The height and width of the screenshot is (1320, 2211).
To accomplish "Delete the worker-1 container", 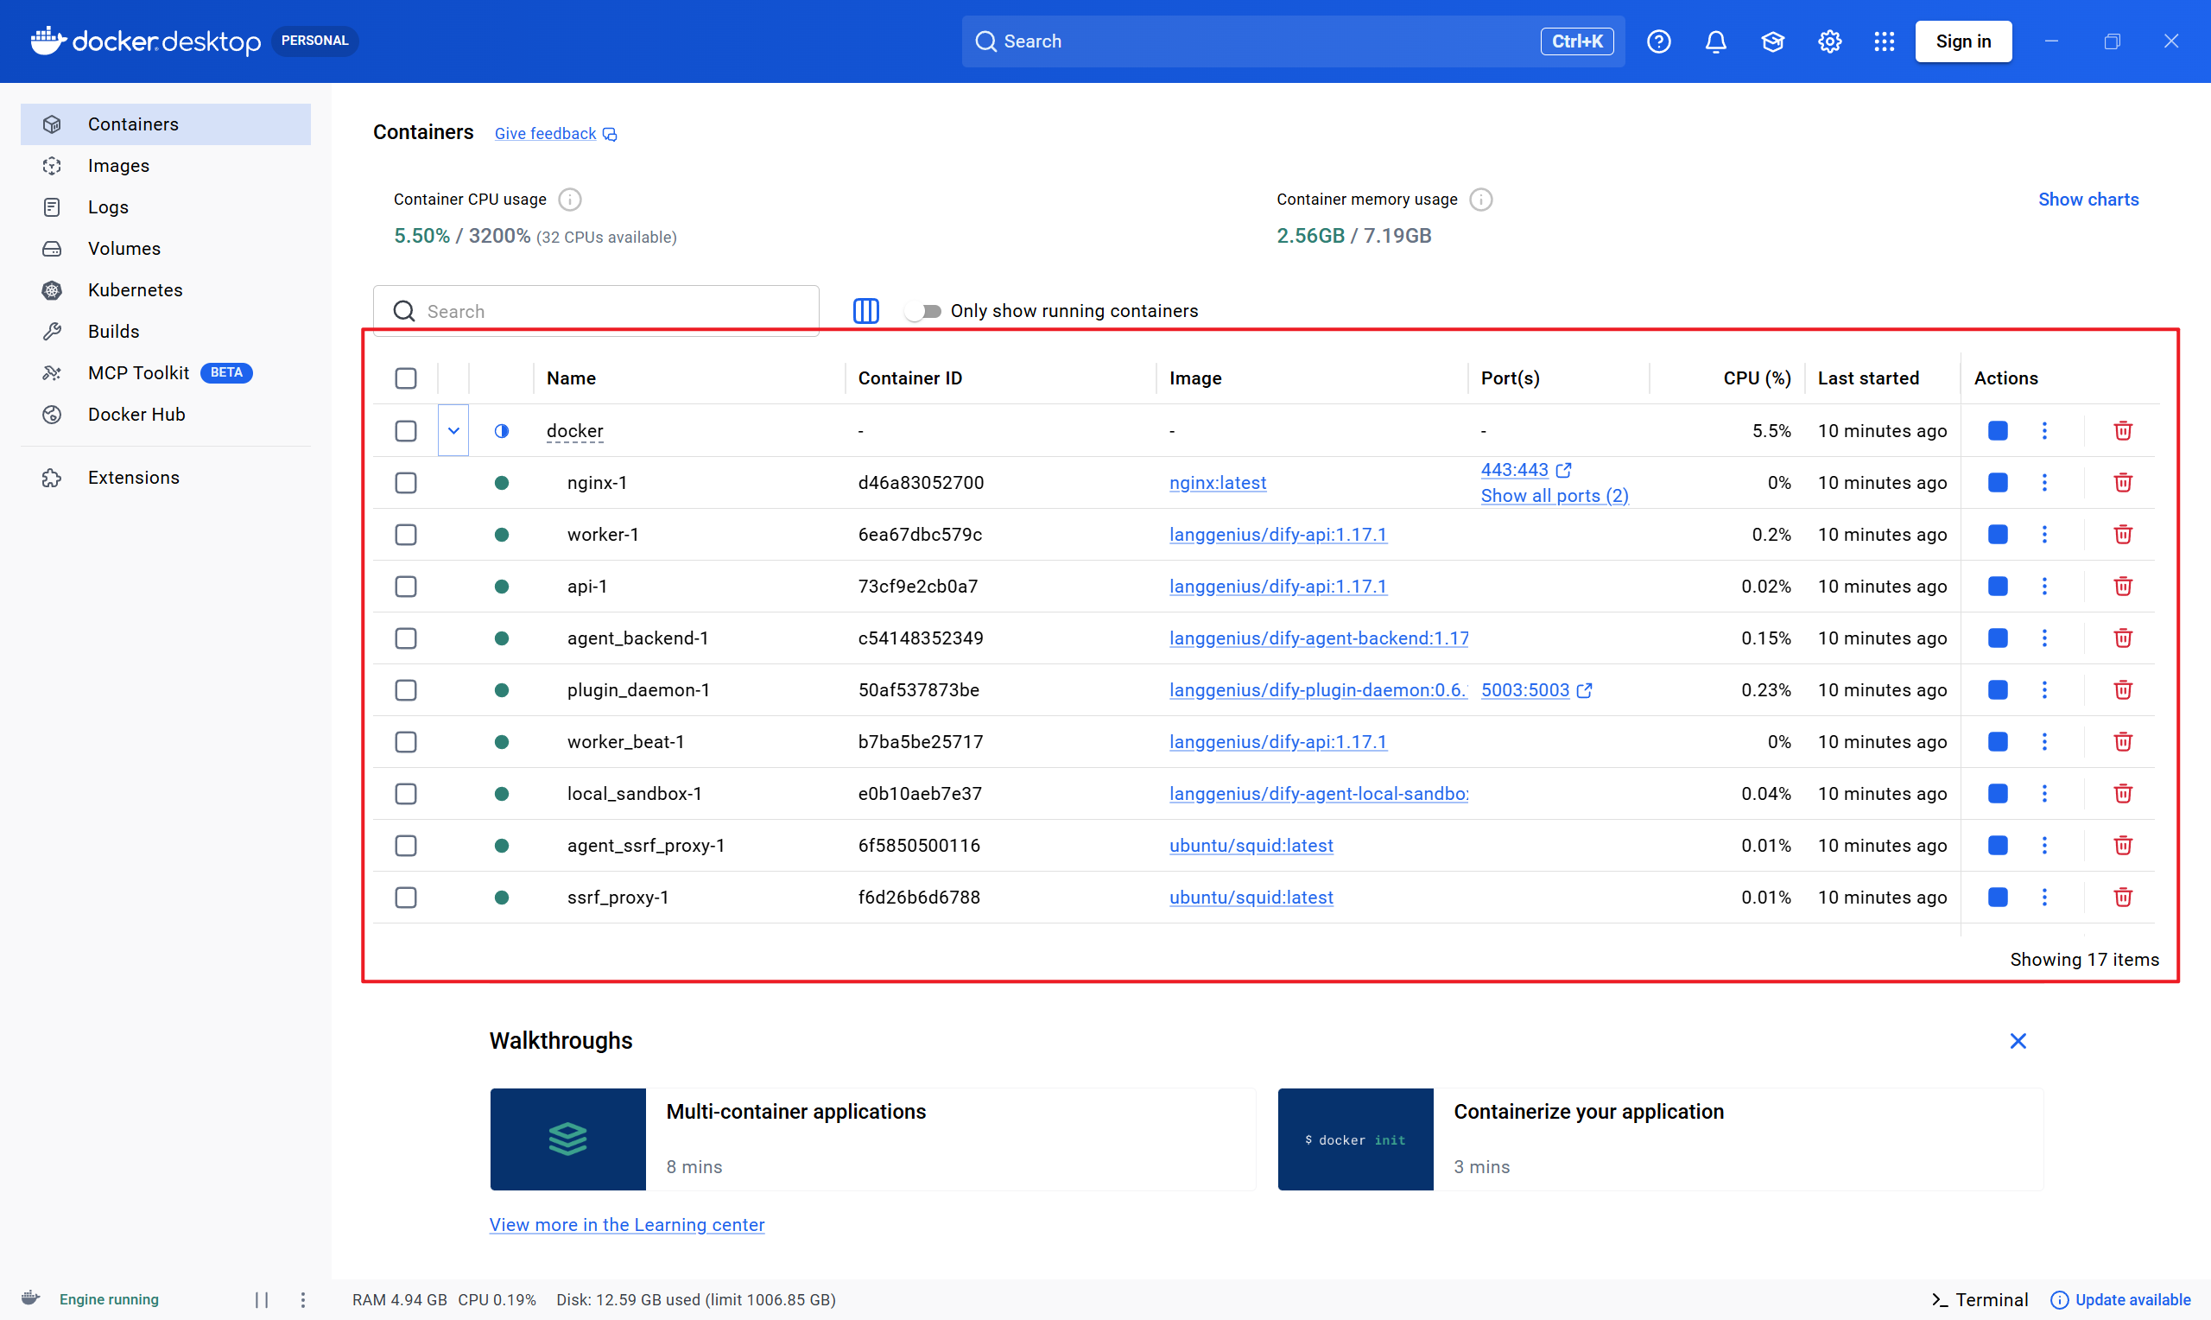I will pos(2122,534).
